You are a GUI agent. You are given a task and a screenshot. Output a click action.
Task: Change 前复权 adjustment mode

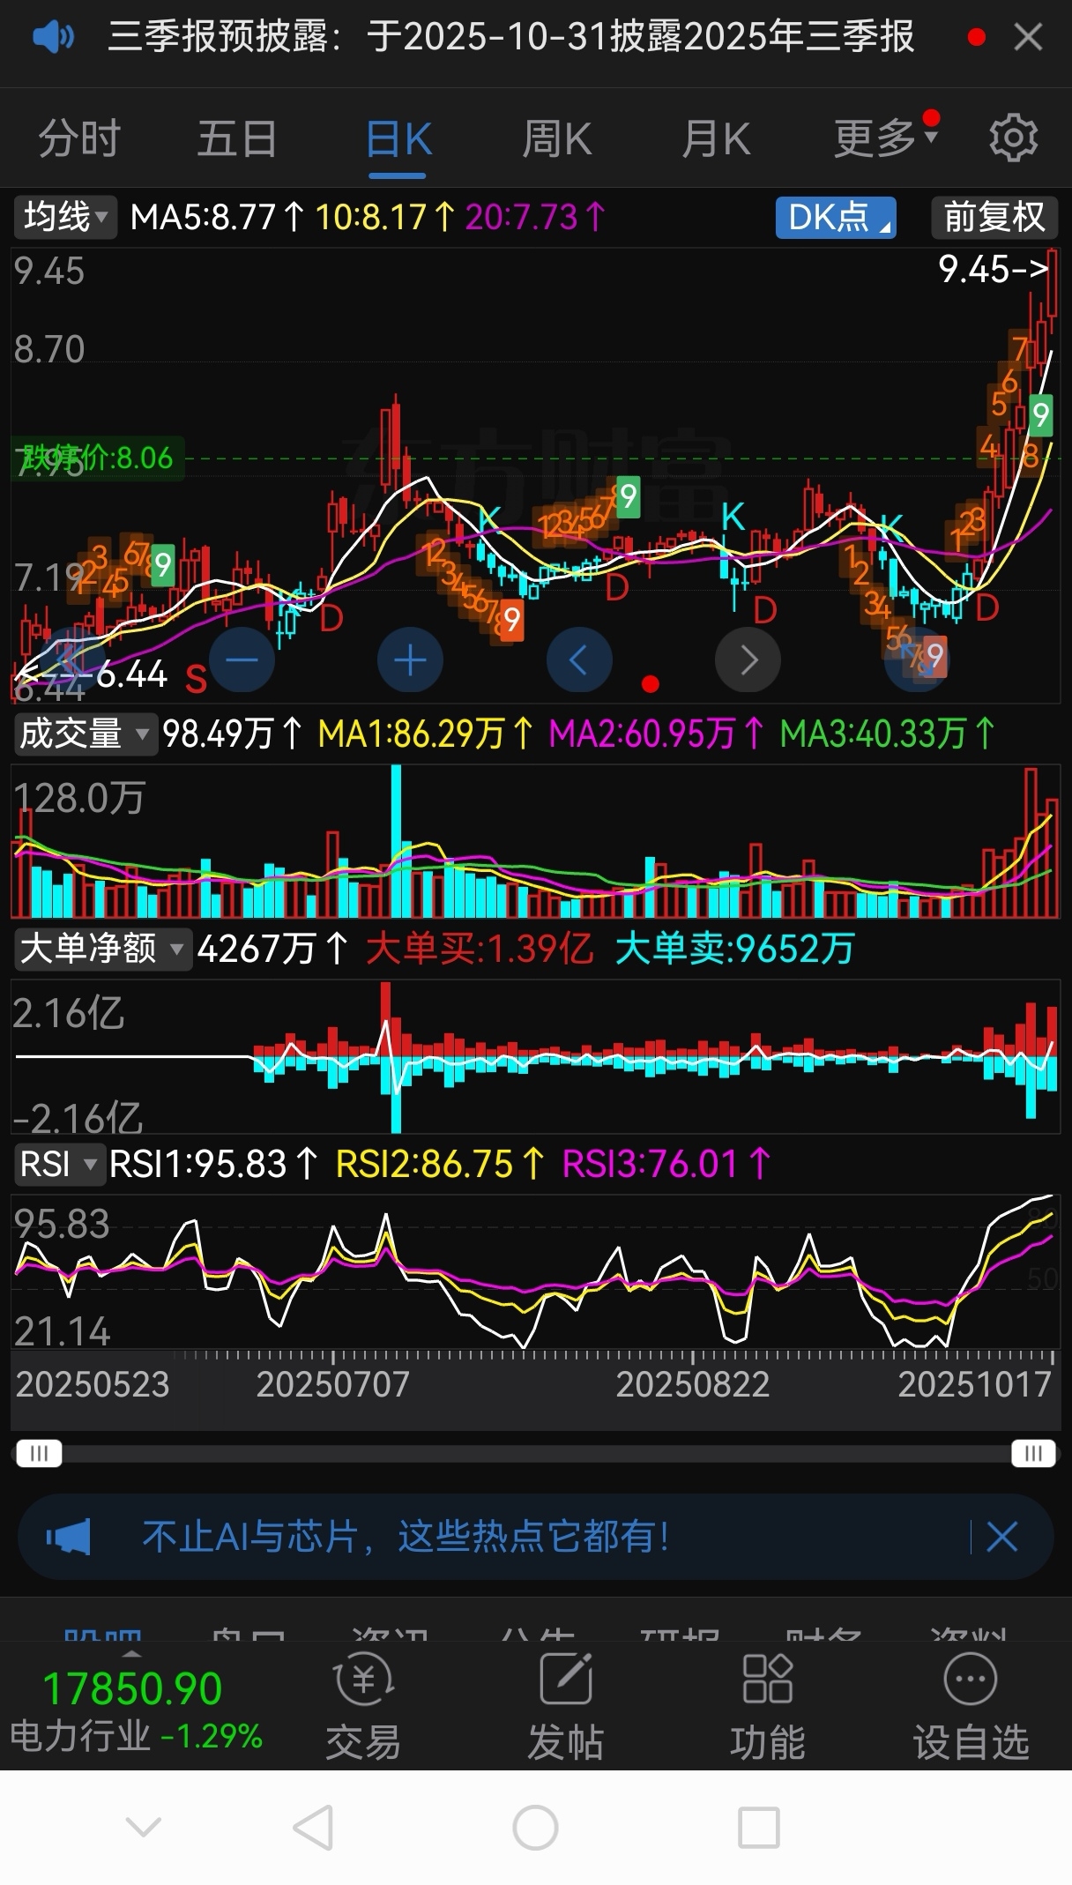pos(994,217)
